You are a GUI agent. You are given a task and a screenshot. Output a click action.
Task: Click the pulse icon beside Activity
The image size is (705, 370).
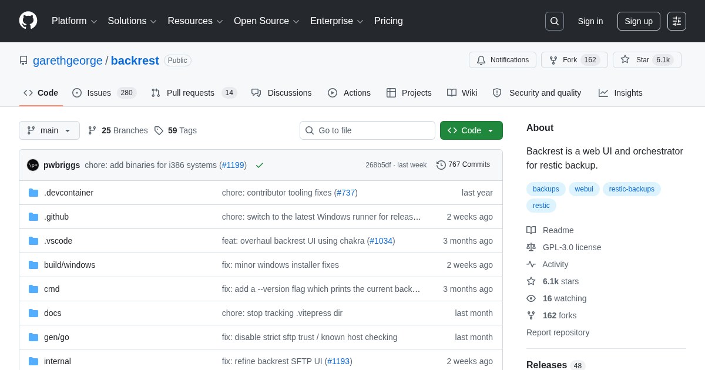point(531,264)
